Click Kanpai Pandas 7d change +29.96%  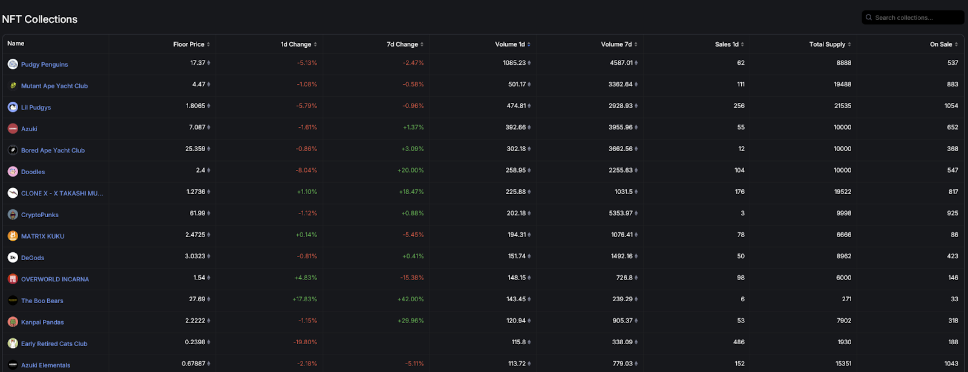click(x=410, y=321)
